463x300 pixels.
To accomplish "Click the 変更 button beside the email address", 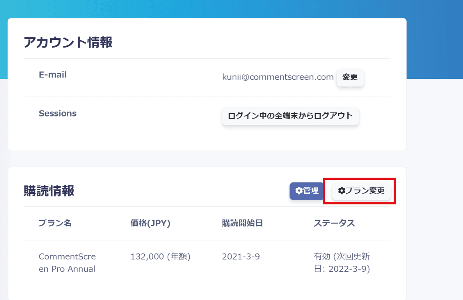I will (x=350, y=77).
